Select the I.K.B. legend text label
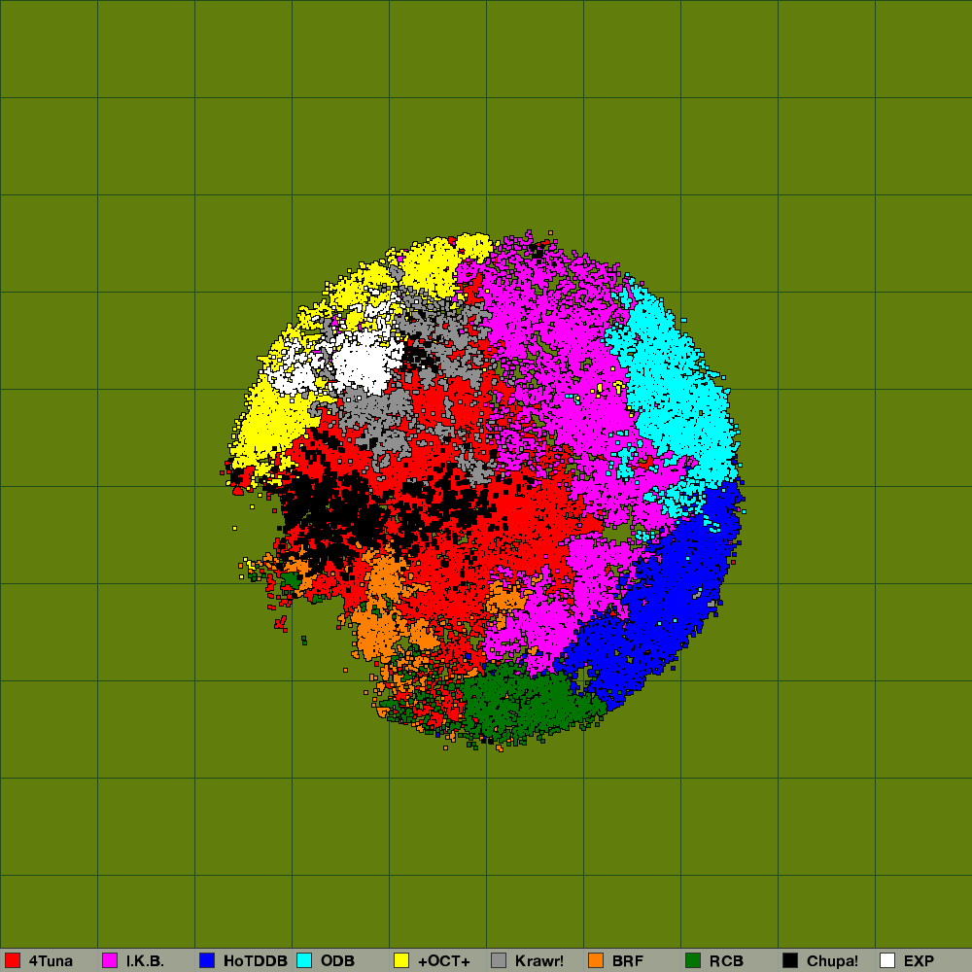The width and height of the screenshot is (972, 972). pos(145,960)
